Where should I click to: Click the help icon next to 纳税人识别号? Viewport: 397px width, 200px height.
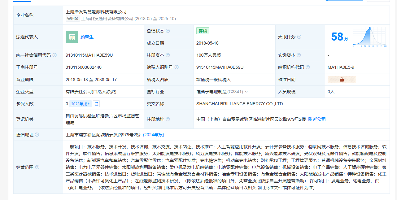click(177, 67)
